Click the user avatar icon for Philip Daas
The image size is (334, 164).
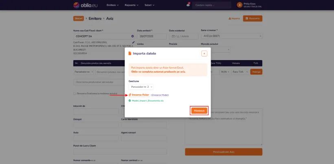pyautogui.click(x=240, y=5)
